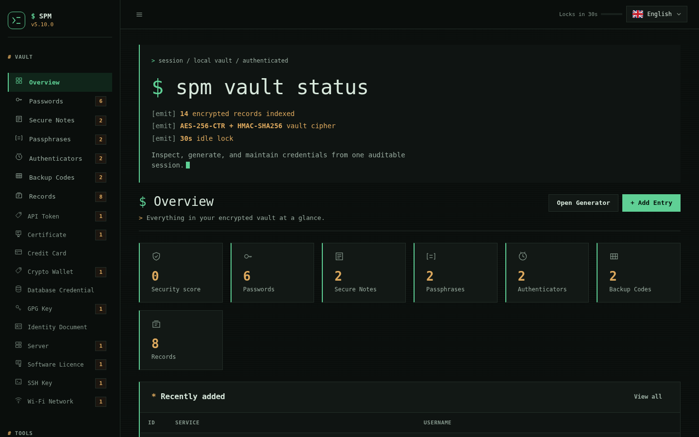
Task: Click the Security score shield icon
Action: (x=156, y=256)
